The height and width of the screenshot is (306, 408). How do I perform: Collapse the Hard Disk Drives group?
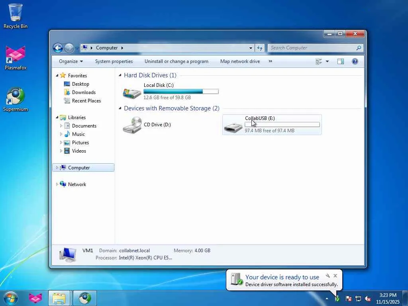[x=120, y=75]
